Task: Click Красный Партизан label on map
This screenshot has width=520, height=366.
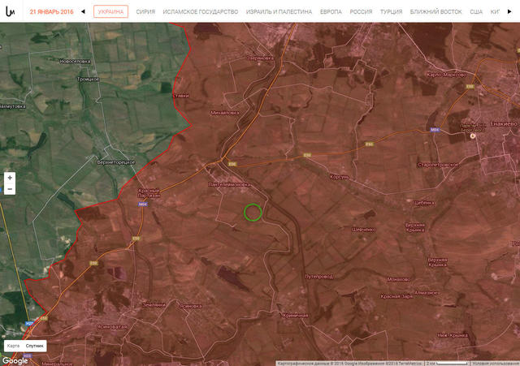Action: 149,193
